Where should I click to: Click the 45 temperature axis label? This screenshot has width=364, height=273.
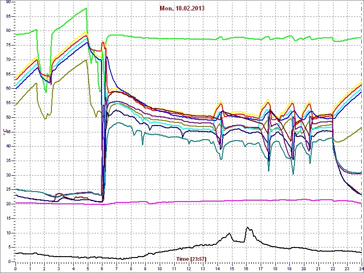pyautogui.click(x=8, y=132)
